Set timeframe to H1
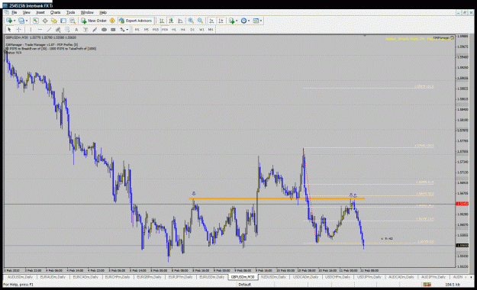This screenshot has height=290, width=477. (174, 30)
